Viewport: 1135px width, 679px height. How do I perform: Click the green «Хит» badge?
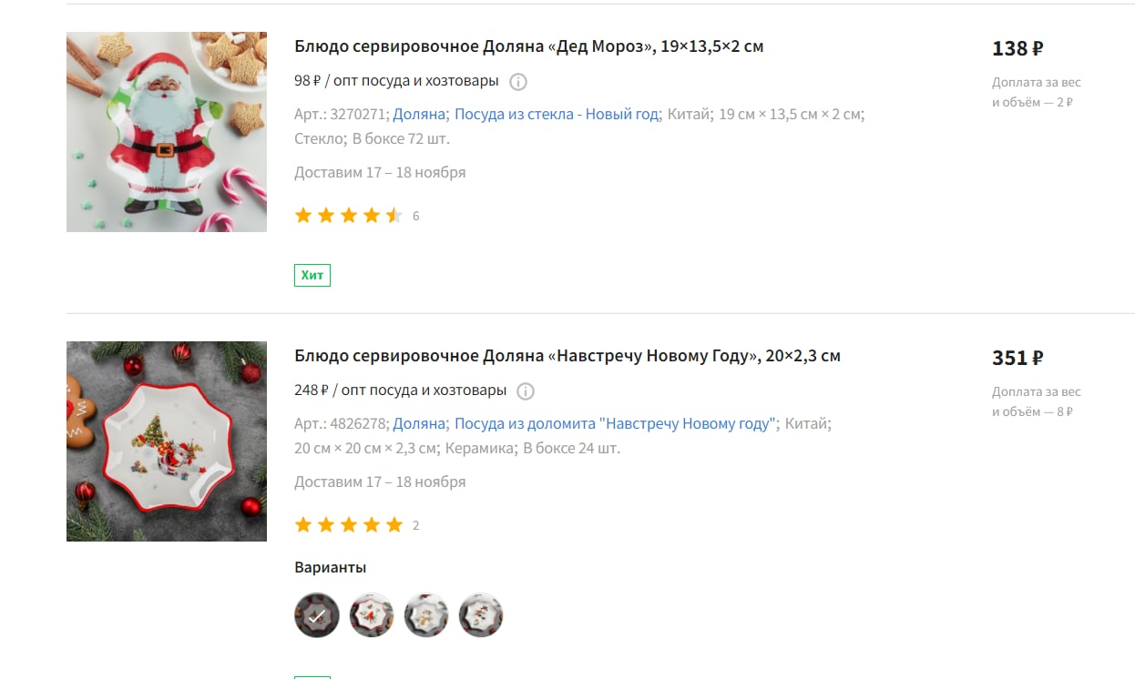(312, 275)
